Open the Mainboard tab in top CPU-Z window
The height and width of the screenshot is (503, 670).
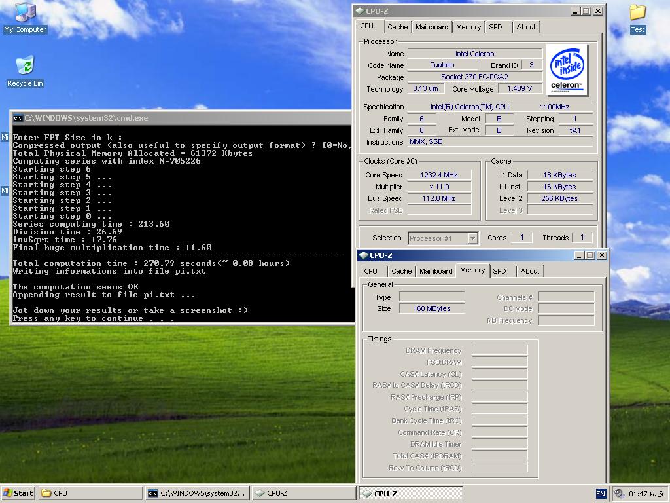(432, 27)
